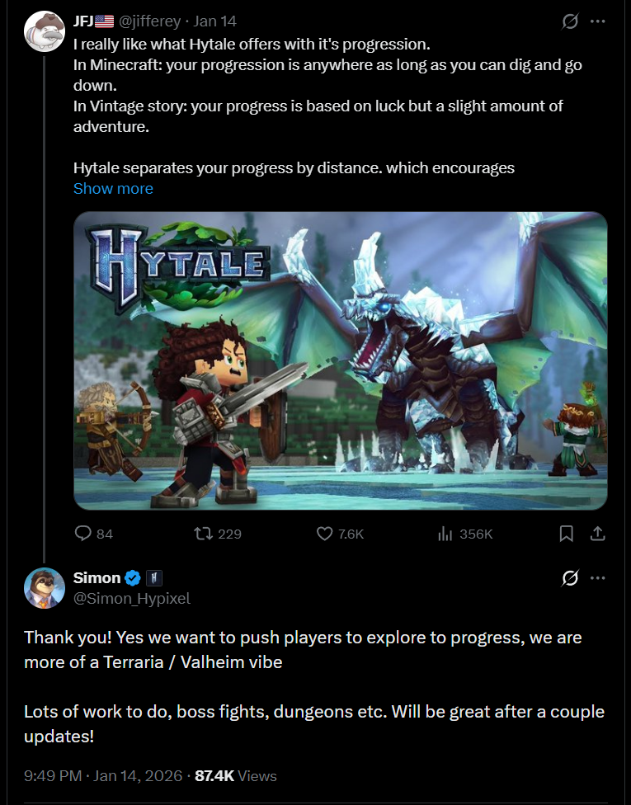Click the Grok icon on JFJ's tweet
The height and width of the screenshot is (805, 631).
pyautogui.click(x=570, y=21)
